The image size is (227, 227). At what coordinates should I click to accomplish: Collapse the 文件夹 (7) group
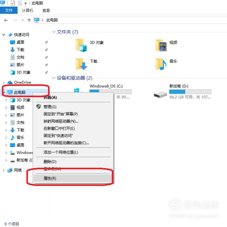point(54,32)
